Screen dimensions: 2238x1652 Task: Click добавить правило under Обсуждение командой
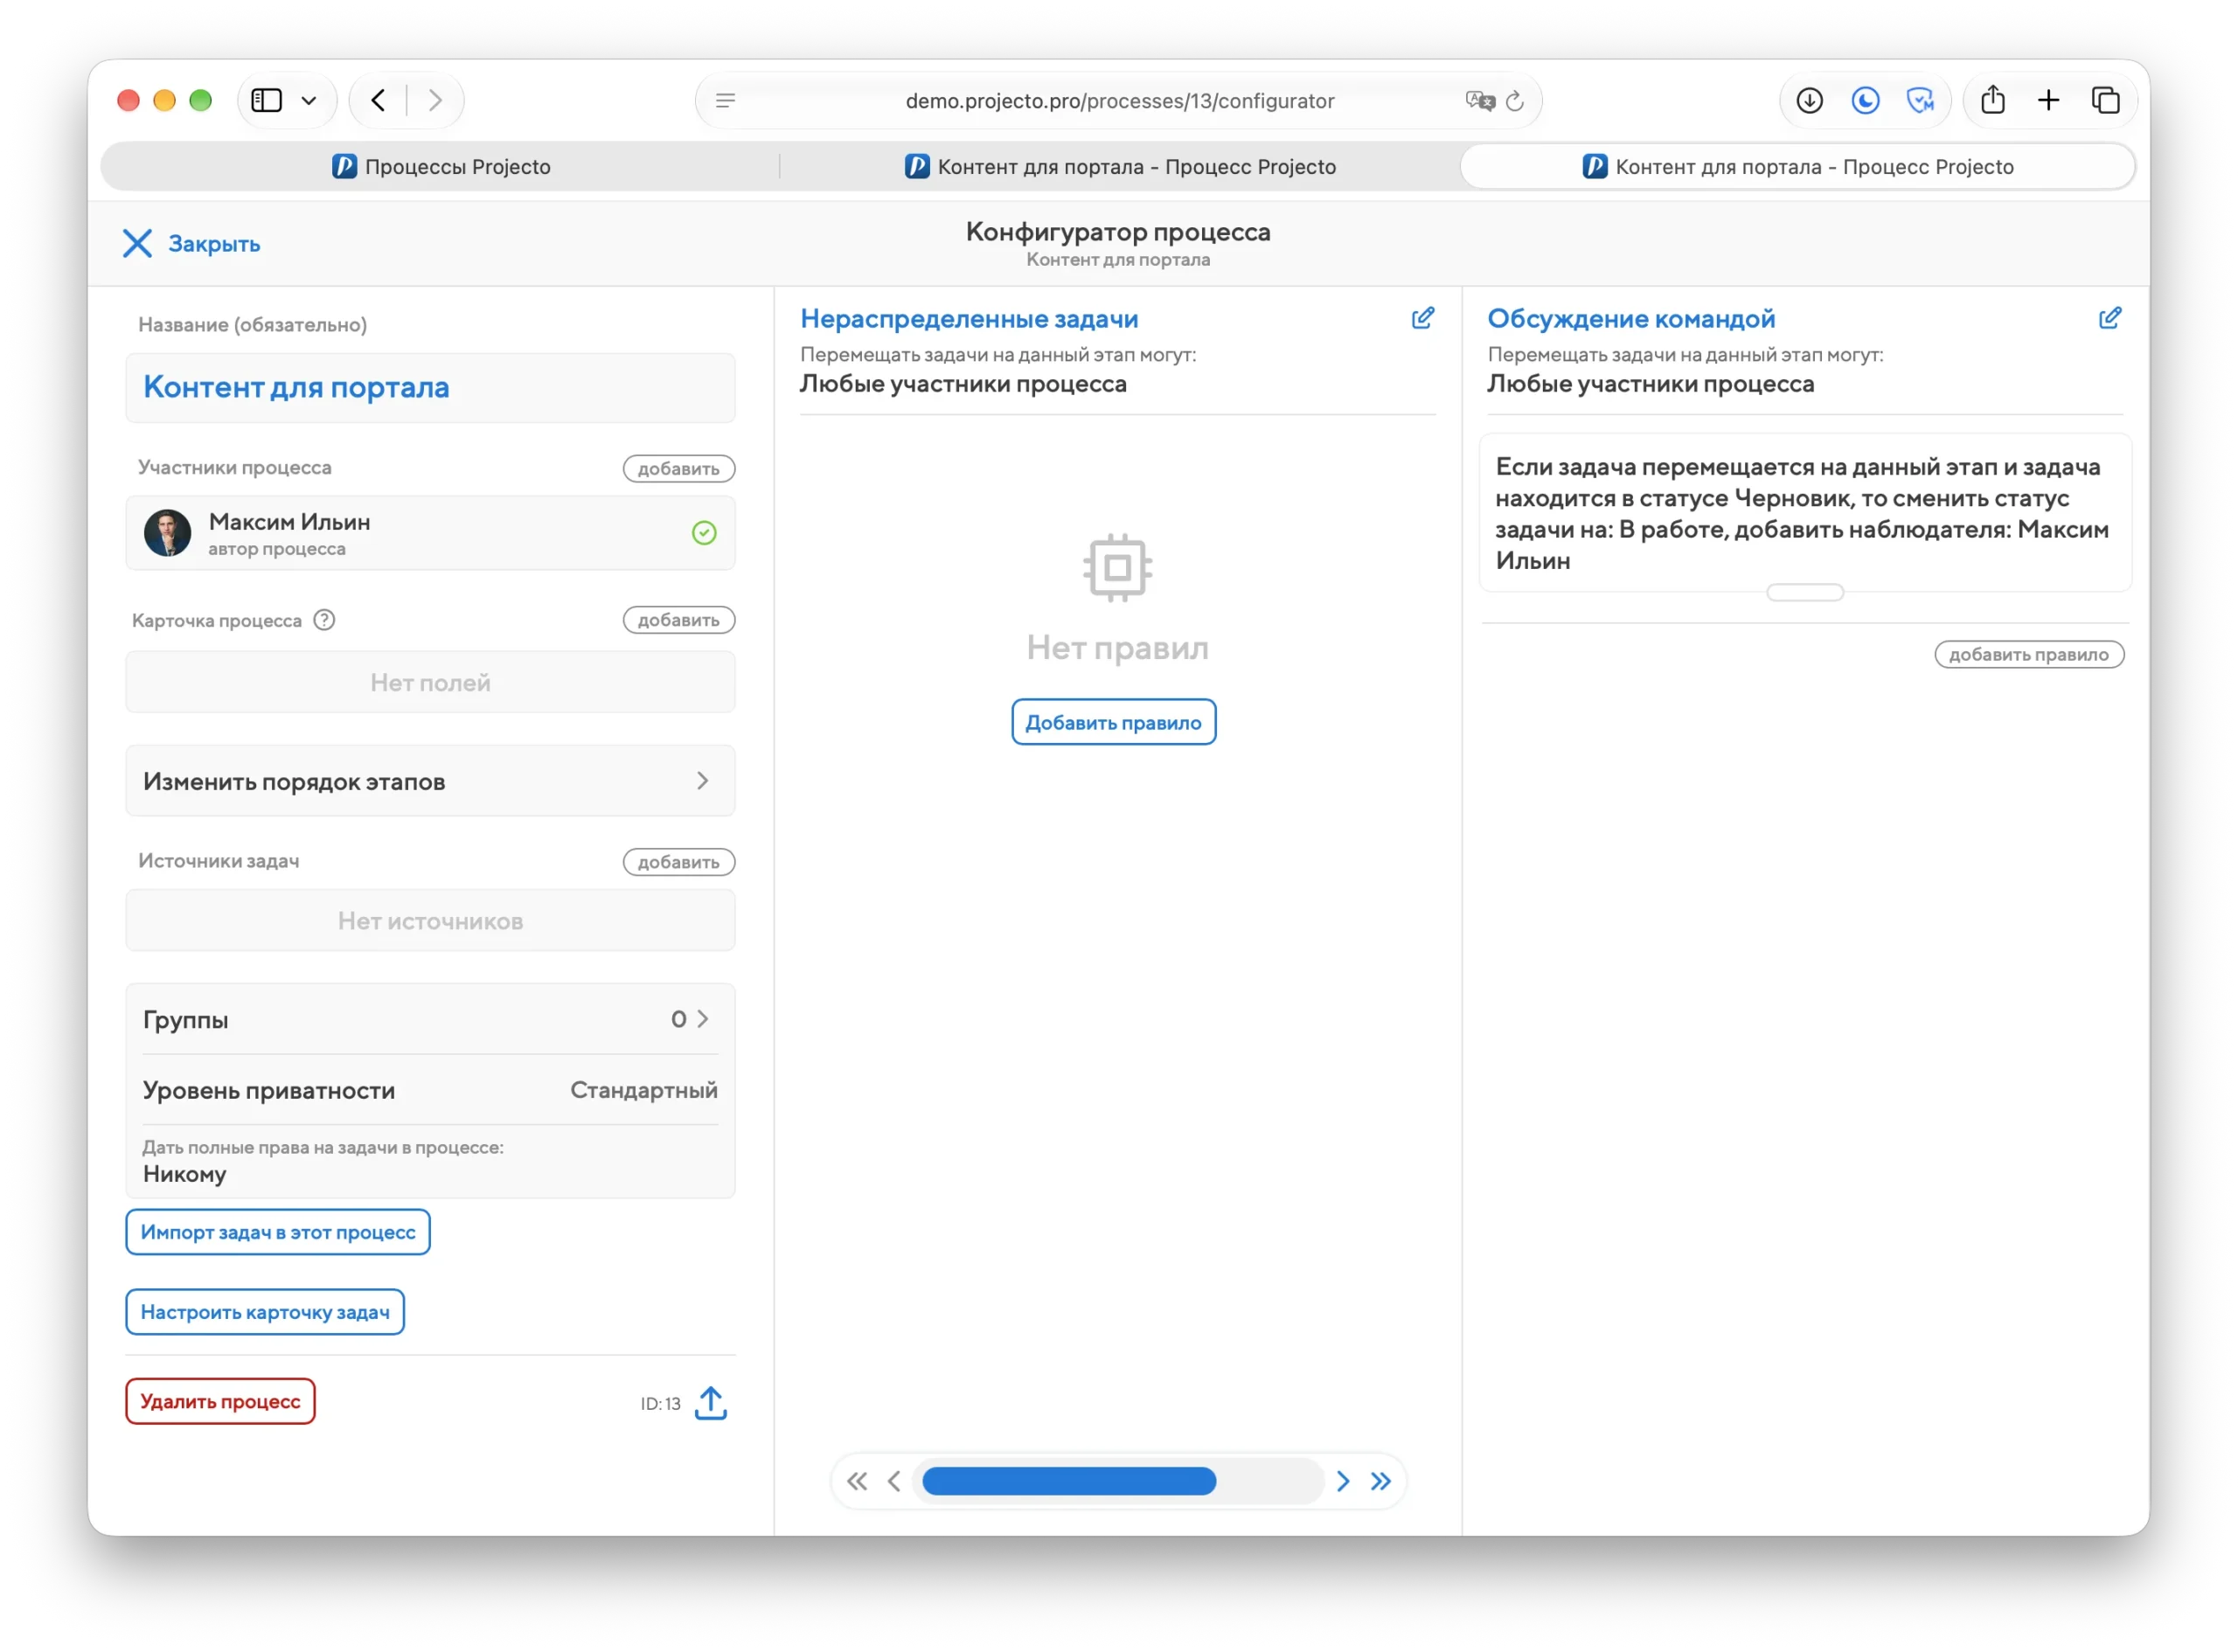[x=2029, y=654]
